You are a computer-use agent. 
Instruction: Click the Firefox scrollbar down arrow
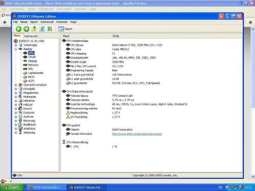click(x=253, y=177)
